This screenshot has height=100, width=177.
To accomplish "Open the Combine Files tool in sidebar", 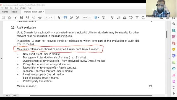I will point(174,56).
